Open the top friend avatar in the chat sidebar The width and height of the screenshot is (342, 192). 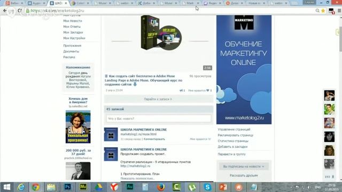click(329, 95)
